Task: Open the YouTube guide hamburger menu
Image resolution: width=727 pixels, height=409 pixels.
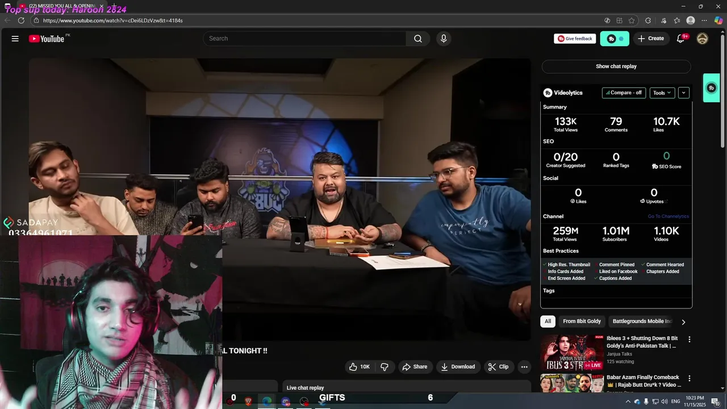Action: [15, 39]
